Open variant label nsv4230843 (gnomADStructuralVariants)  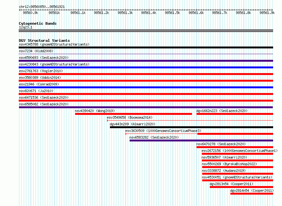click(54, 64)
